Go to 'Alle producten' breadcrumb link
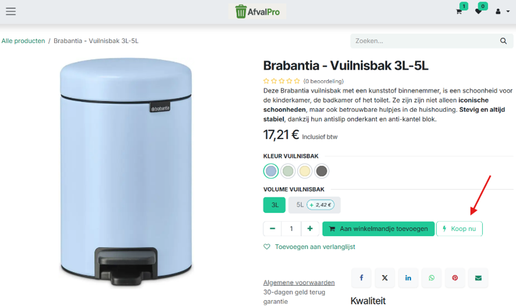516x306 pixels. click(x=23, y=41)
